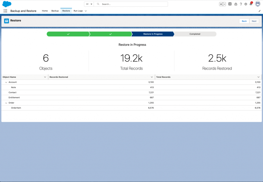This screenshot has height=182, width=263.
Task: Click the Back button
Action: (244, 21)
